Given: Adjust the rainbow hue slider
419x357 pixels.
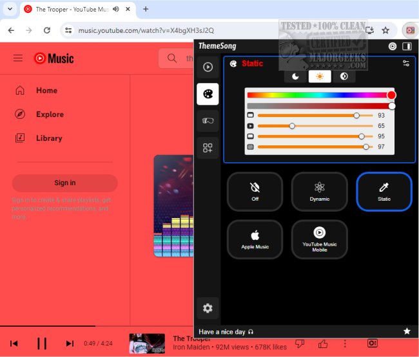Looking at the screenshot, I should (320, 95).
